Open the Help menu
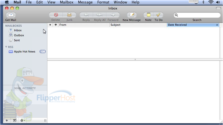This screenshot has height=125, width=223. (135, 2)
